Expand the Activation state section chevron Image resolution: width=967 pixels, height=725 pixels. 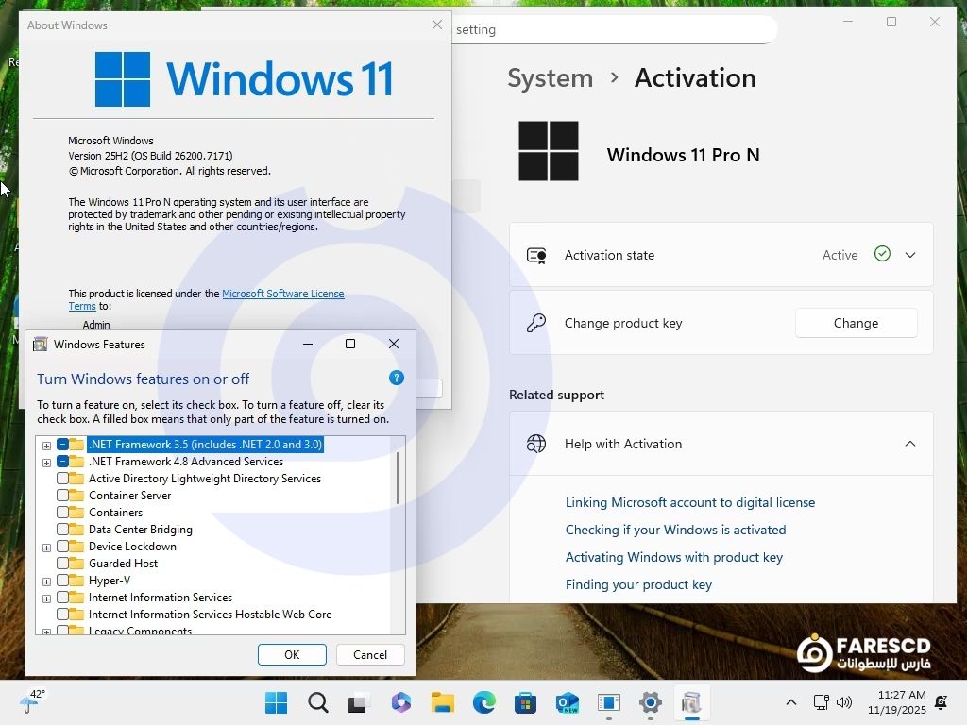click(x=910, y=255)
